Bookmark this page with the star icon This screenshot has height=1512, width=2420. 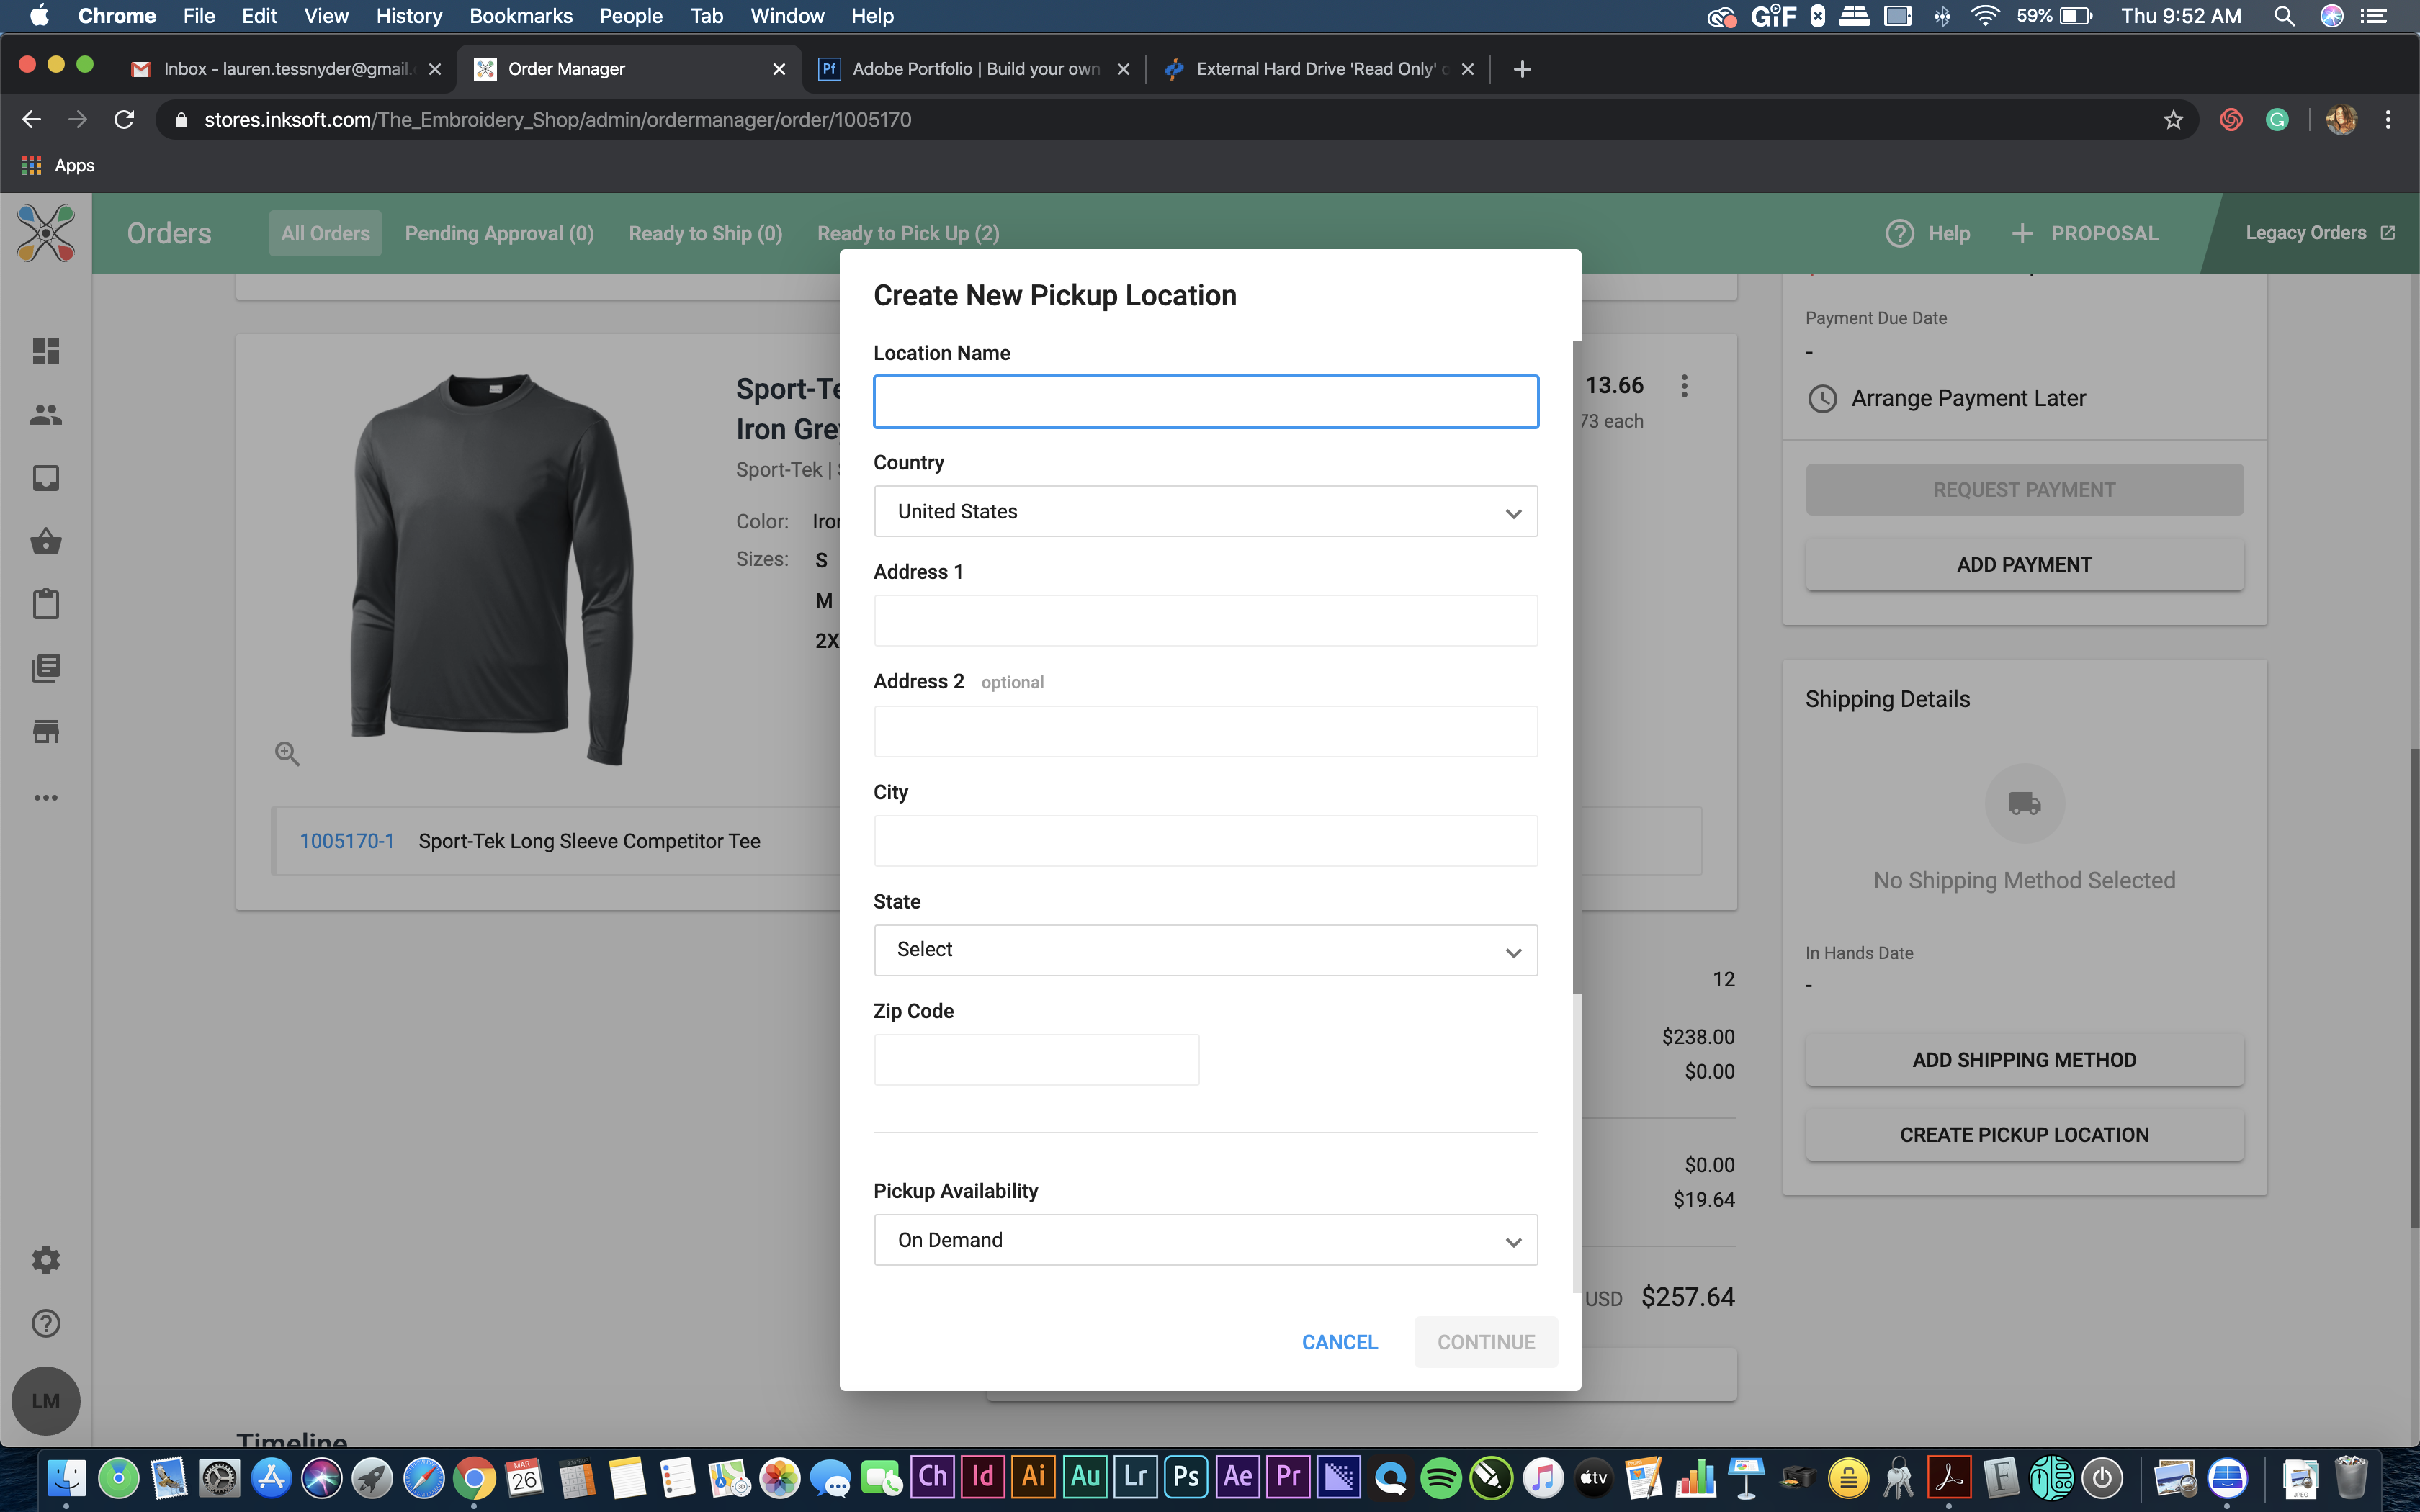[2173, 120]
